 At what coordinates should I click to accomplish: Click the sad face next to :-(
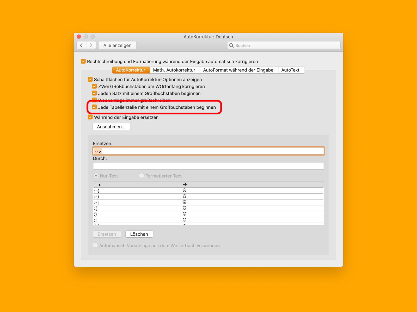coord(185,190)
